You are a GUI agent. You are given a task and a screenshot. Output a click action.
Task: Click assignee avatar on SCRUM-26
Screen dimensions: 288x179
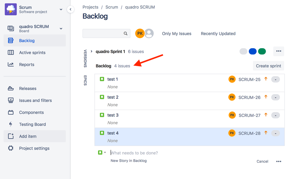coord(232,97)
